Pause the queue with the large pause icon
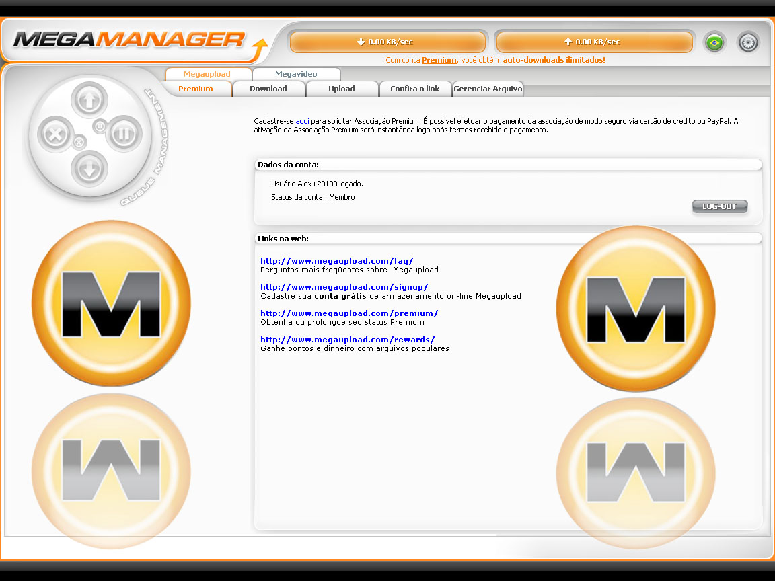The width and height of the screenshot is (775, 581). point(124,133)
